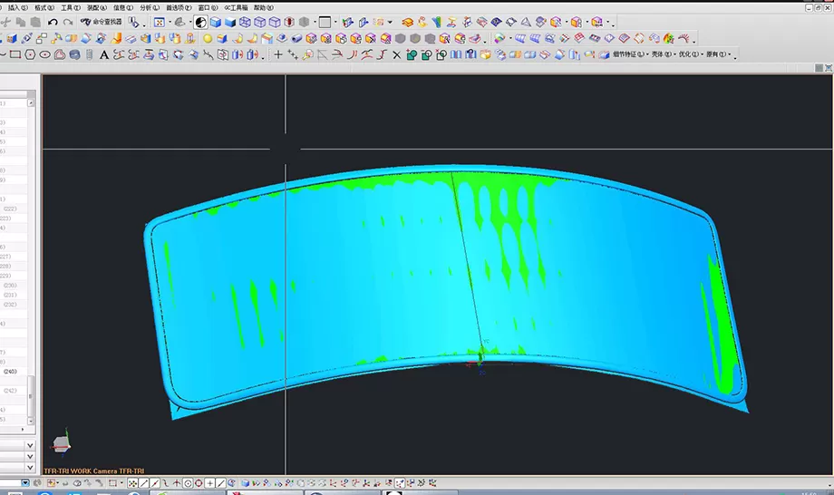The image size is (834, 495).
Task: Expand the 优化 (Optimize) dropdown
Action: click(x=690, y=54)
